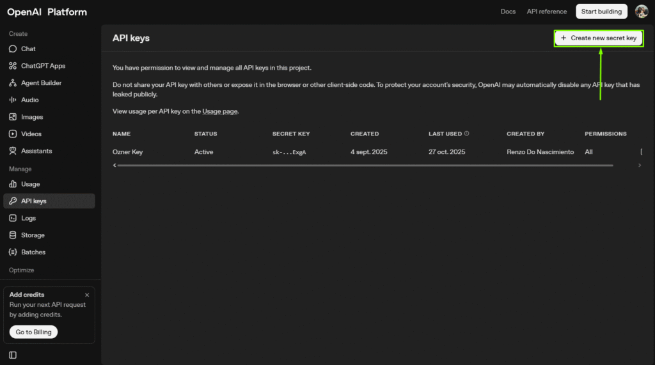Open the Logs icon in sidebar
The image size is (655, 365).
13,218
